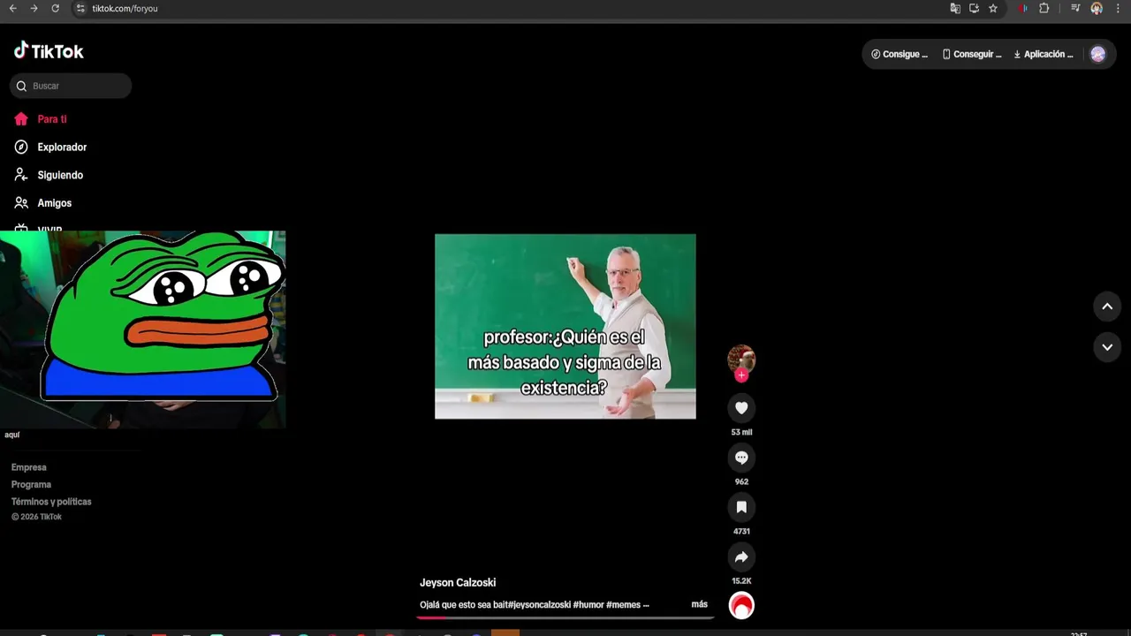Screen dimensions: 1131x636
Task: Click the '962' comments count
Action: click(741, 482)
